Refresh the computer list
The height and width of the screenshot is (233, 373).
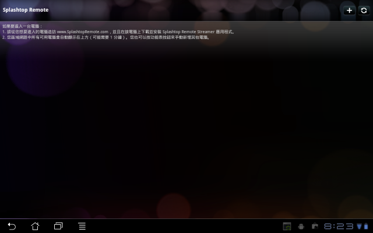tap(364, 10)
